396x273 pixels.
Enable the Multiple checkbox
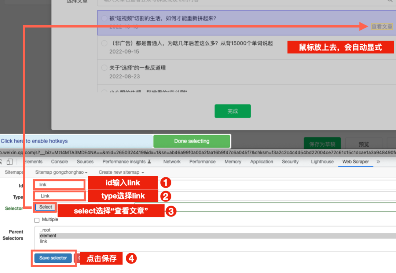coord(37,220)
